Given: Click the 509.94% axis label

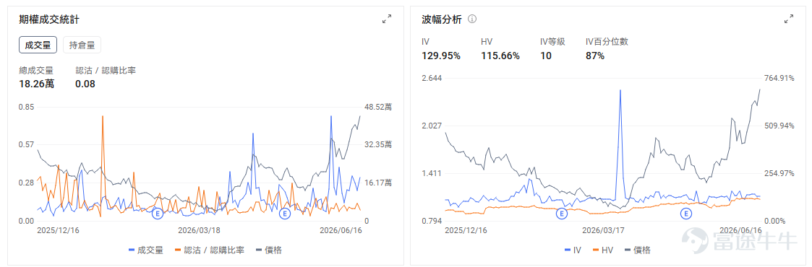Looking at the screenshot, I should (779, 126).
